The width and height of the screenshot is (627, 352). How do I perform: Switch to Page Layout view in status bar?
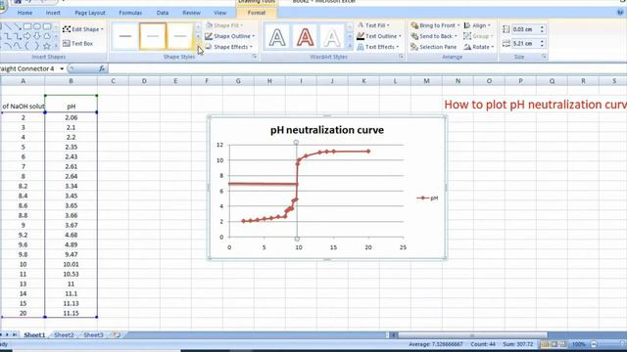tap(555, 344)
